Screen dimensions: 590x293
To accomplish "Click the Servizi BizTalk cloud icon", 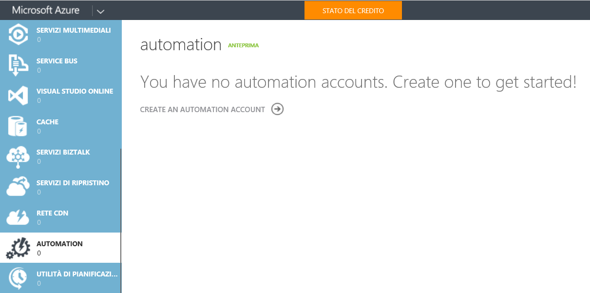I will pyautogui.click(x=18, y=156).
